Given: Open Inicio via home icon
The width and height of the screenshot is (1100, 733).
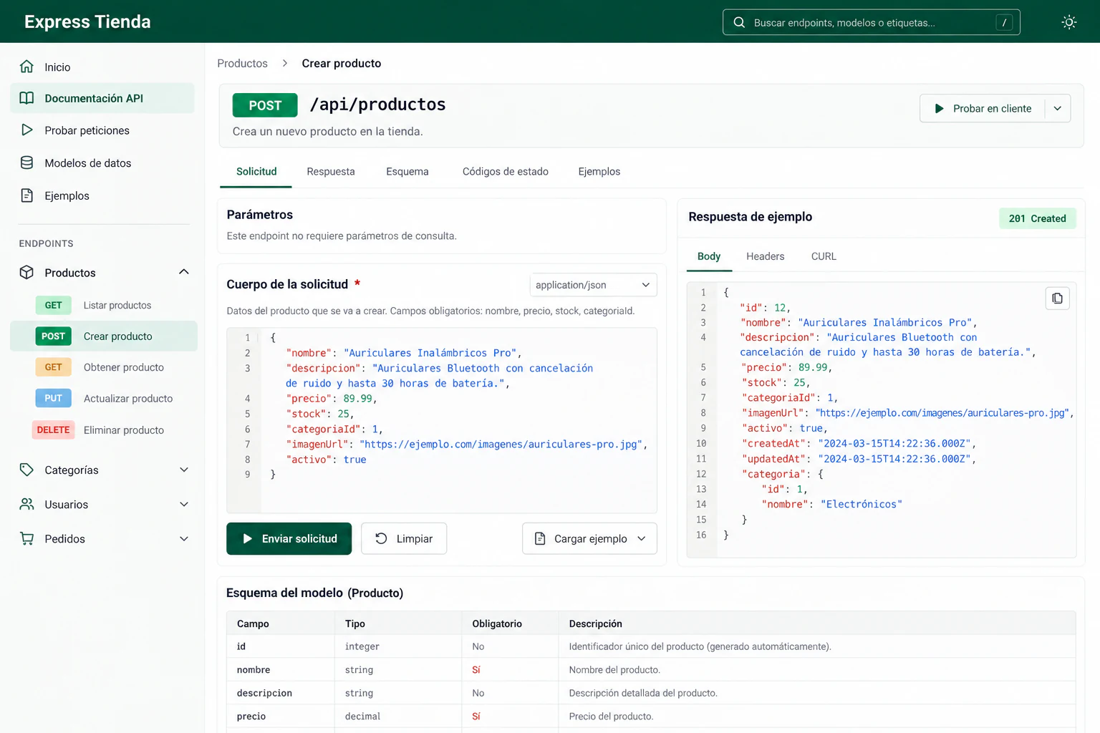Looking at the screenshot, I should pos(26,67).
